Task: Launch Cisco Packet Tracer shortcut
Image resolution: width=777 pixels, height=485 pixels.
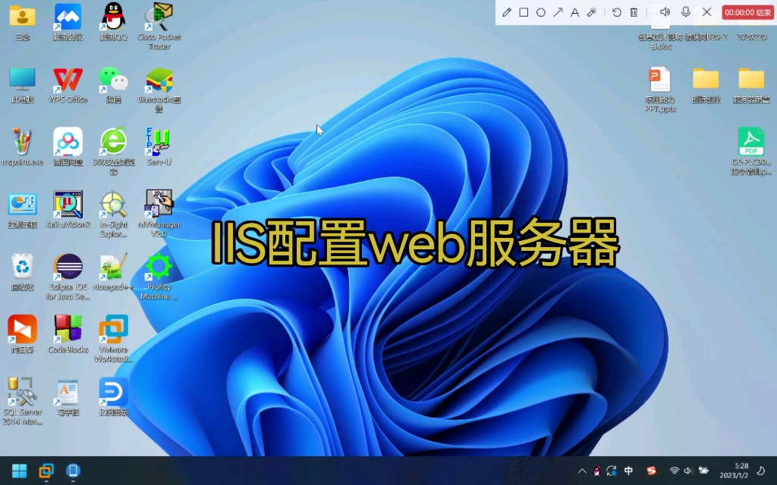Action: point(159,26)
